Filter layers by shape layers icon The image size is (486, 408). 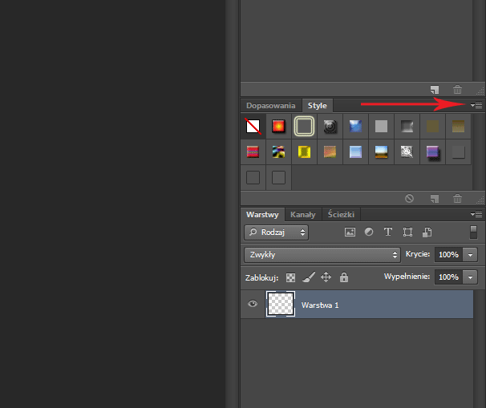407,232
